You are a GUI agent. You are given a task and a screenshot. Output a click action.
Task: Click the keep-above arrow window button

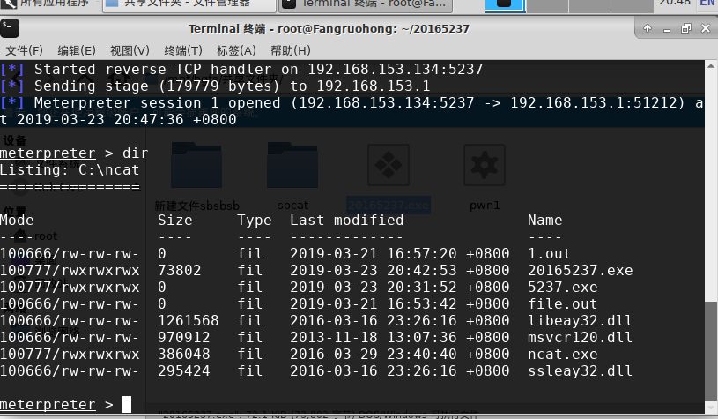tap(647, 28)
